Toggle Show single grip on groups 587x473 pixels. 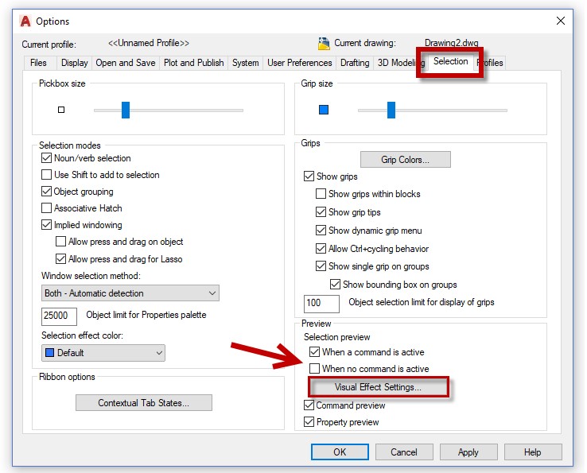pyautogui.click(x=321, y=266)
